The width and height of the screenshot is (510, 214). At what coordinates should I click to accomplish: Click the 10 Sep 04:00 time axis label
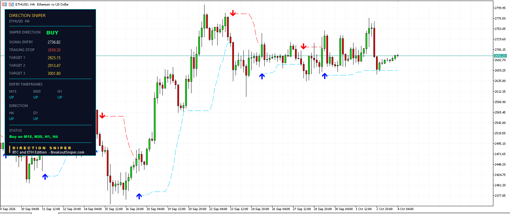[x=30, y=209]
